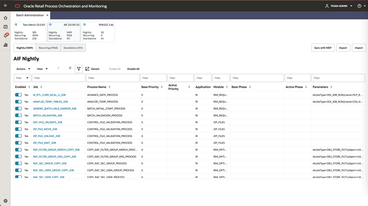Click the Job column filter field
The image size is (368, 206).
pos(59,78)
